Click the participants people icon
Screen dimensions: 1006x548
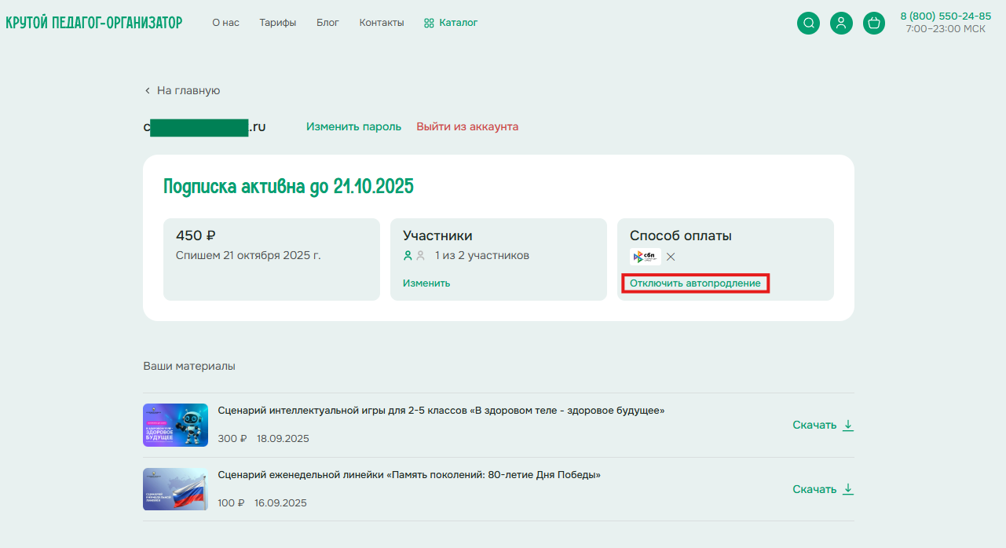pos(414,255)
